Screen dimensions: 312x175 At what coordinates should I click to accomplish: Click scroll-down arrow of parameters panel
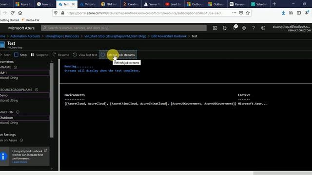(52, 169)
